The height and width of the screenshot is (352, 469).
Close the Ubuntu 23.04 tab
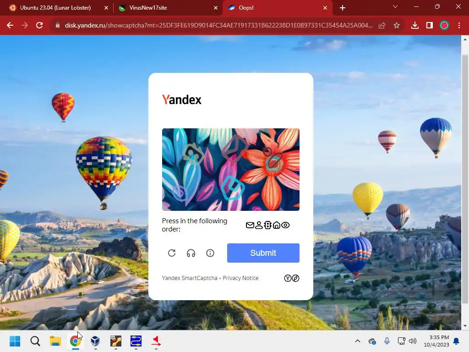click(106, 8)
